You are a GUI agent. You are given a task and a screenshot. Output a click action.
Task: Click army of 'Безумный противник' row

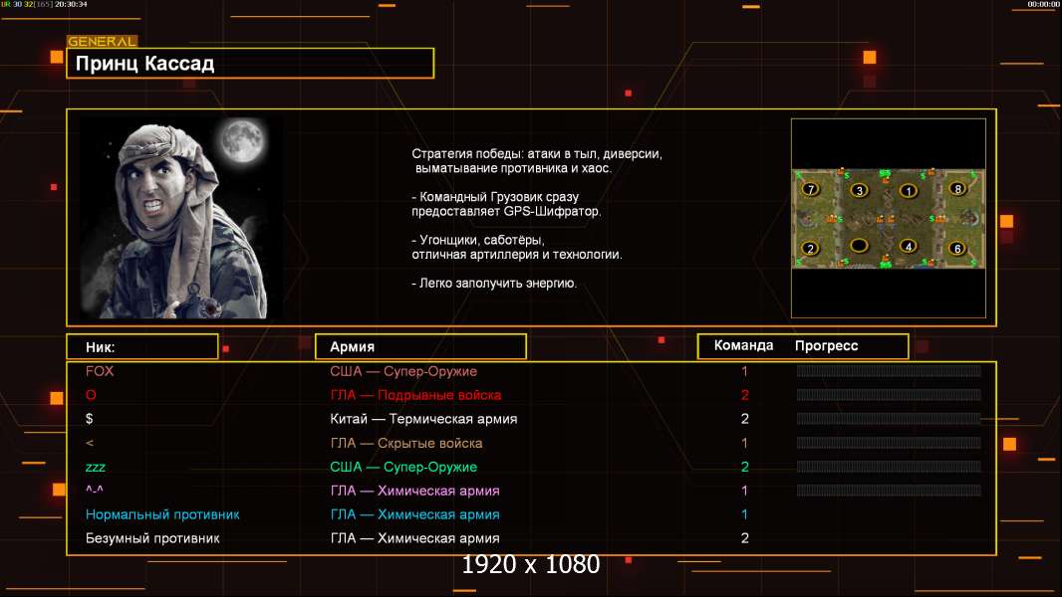[414, 538]
